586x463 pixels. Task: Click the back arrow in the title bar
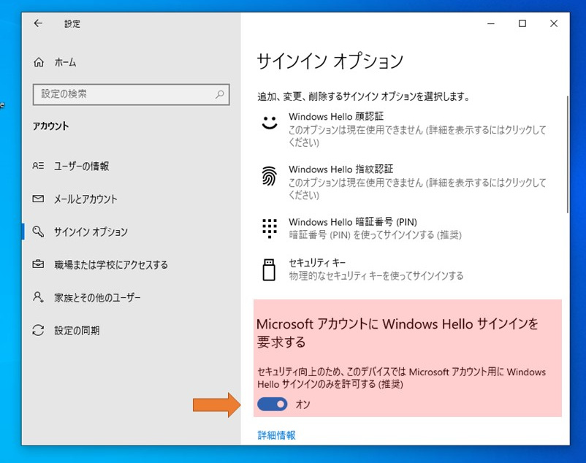coord(38,23)
